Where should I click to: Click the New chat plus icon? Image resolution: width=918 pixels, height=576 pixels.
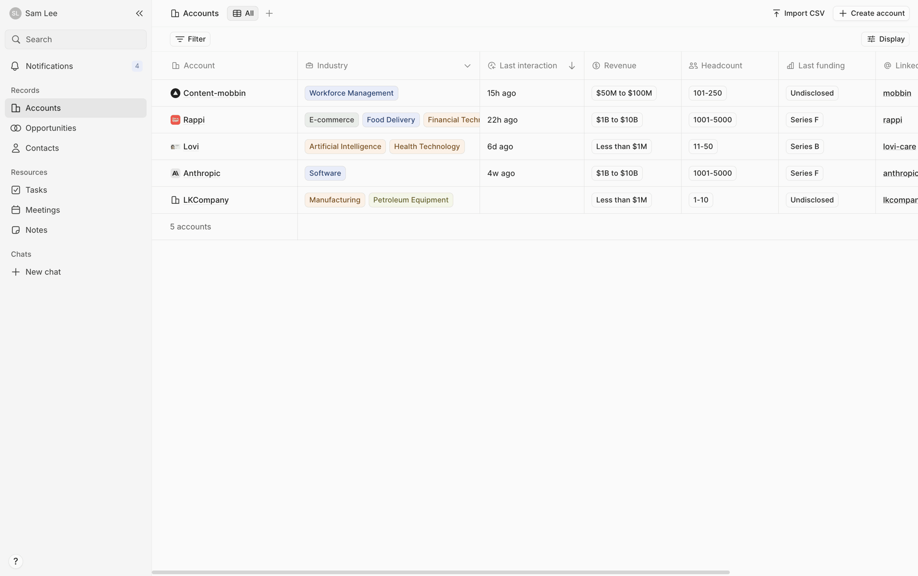pyautogui.click(x=16, y=272)
